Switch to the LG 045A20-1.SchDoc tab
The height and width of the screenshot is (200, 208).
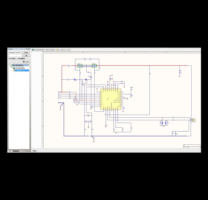63,50
